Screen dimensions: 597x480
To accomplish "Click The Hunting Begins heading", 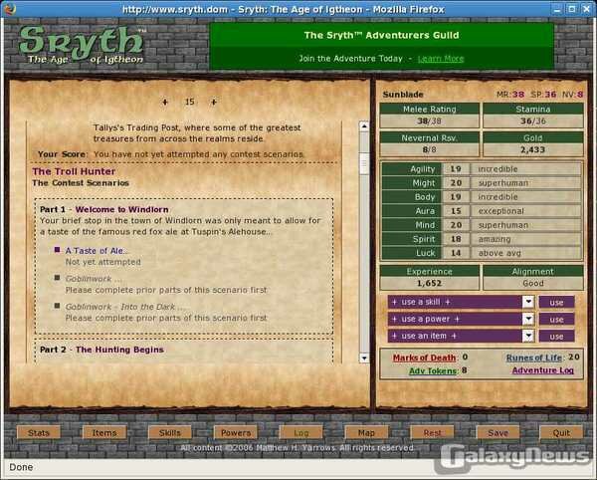I will 119,350.
